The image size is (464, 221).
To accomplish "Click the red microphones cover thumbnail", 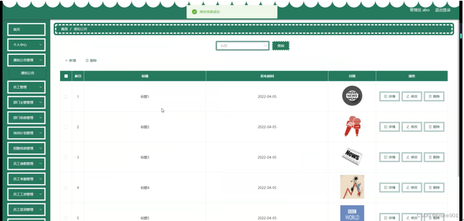I will 353,126.
